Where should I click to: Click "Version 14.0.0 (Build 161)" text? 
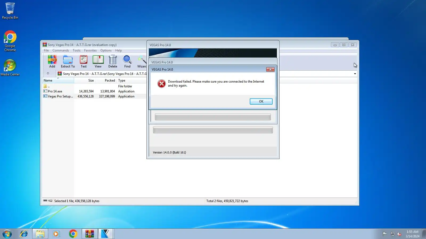tap(169, 152)
